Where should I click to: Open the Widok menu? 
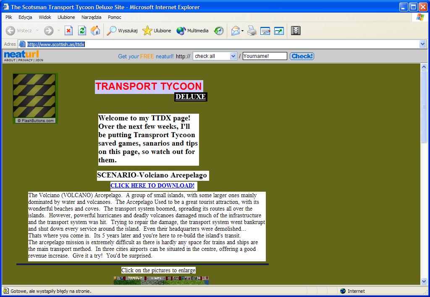tap(45, 17)
